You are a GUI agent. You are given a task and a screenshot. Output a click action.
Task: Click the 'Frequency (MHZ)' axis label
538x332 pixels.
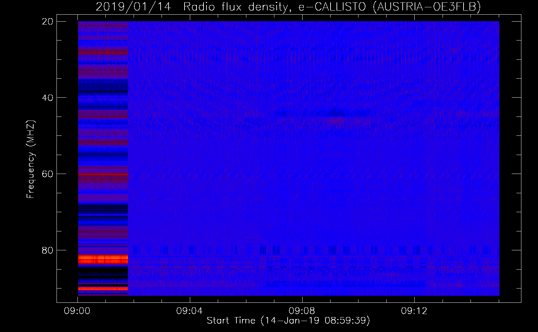click(31, 159)
